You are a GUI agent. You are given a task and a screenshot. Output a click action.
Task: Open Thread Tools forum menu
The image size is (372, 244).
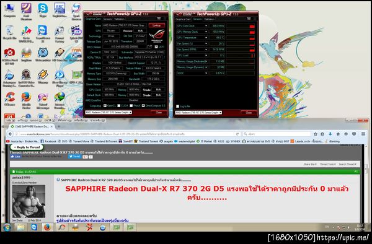pyautogui.click(x=327, y=164)
